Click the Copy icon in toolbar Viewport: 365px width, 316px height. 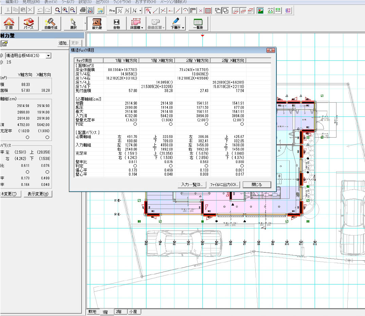point(16,10)
